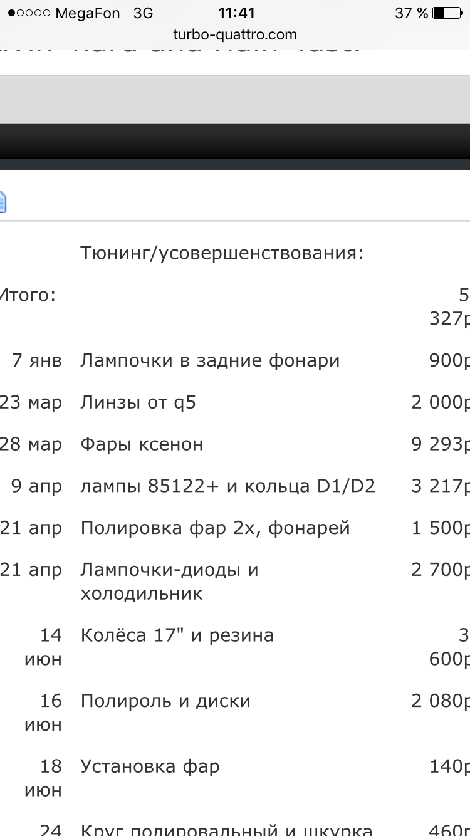470x836 pixels.
Task: Tap the MegaFon carrier label
Action: click(x=88, y=13)
